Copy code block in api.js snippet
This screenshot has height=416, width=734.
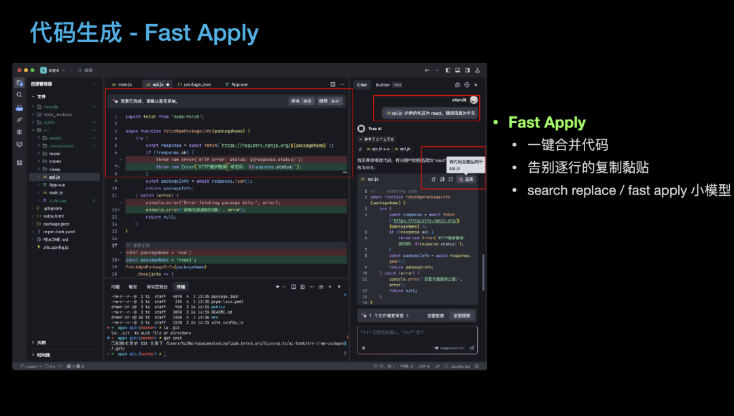click(x=434, y=179)
